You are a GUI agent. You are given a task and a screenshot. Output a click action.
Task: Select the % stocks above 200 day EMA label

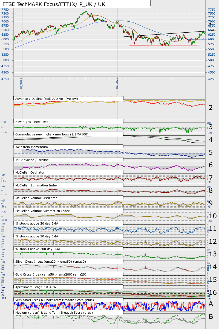pos(38,249)
